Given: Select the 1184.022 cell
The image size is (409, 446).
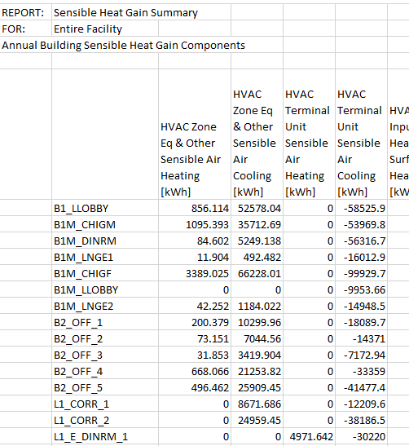Looking at the screenshot, I should click(x=257, y=306).
